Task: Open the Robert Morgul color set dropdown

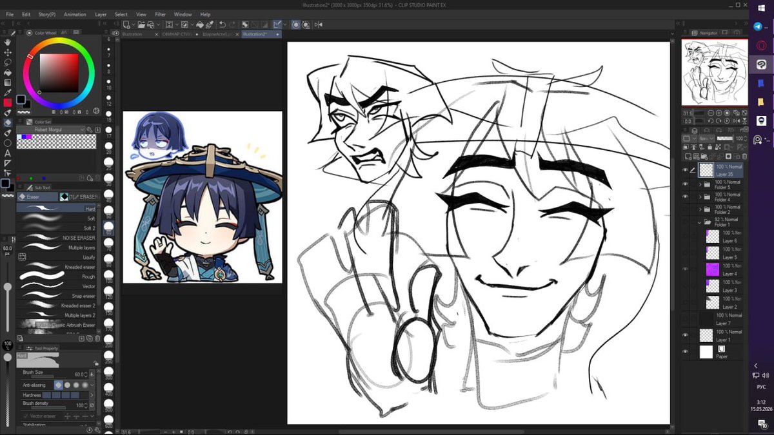Action: [50, 130]
